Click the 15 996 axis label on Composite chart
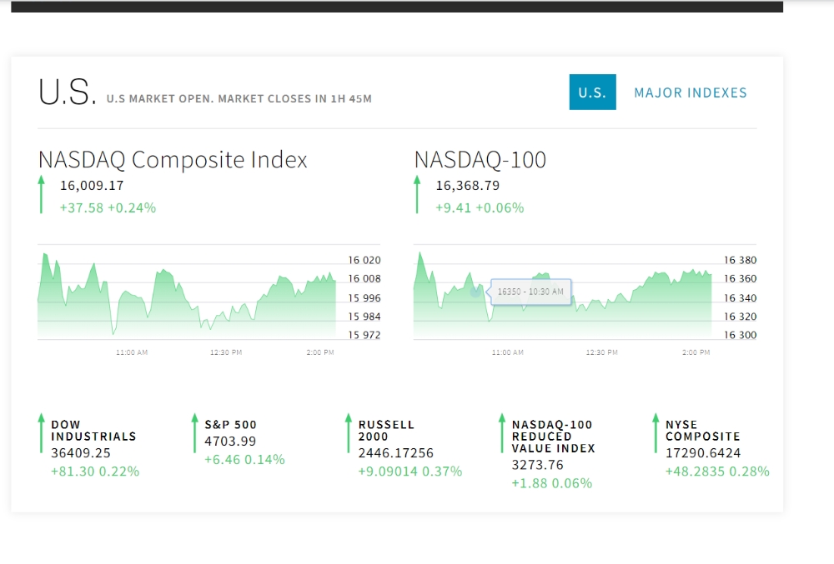Screen dimensions: 834x564 tap(364, 298)
